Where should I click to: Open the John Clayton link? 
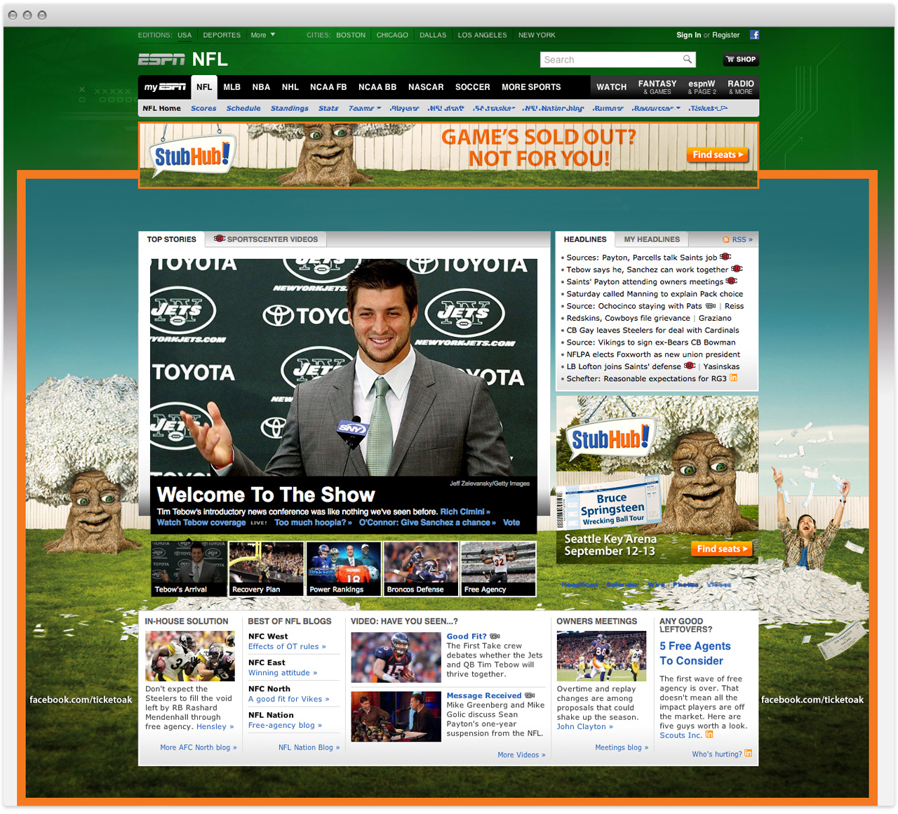click(585, 727)
